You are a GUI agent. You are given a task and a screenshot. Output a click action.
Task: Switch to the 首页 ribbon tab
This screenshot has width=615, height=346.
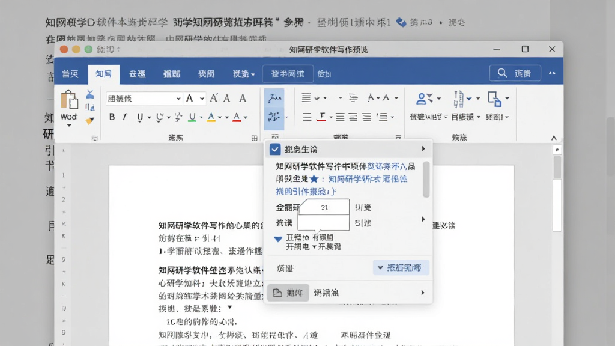pos(70,74)
